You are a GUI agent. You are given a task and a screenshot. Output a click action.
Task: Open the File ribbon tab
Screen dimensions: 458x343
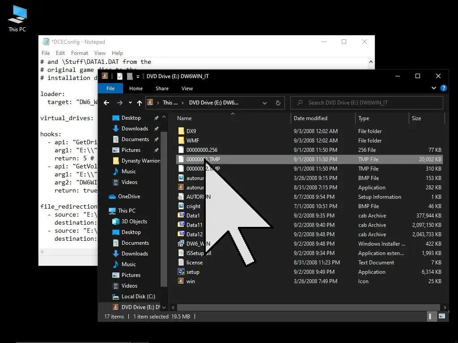point(110,88)
